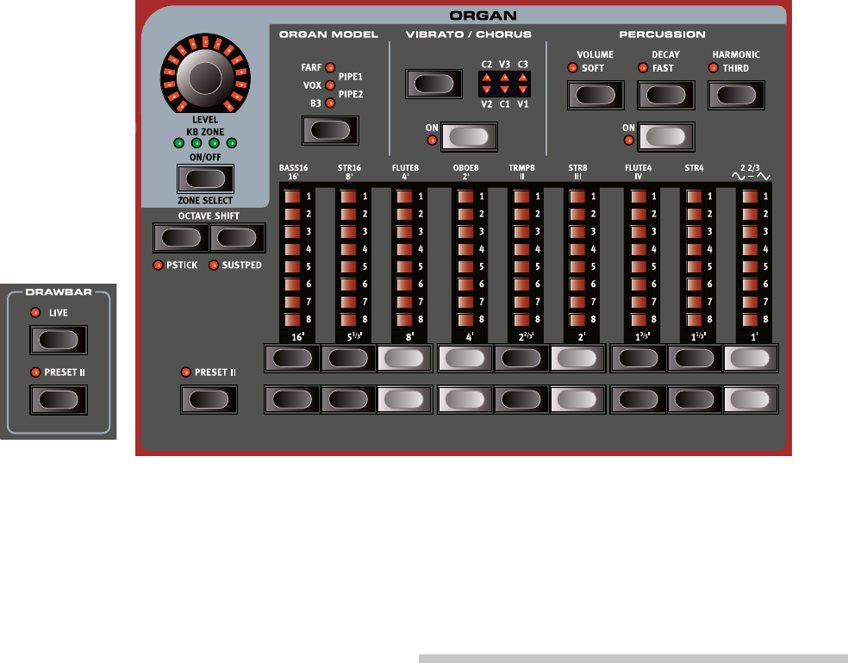Click the Preset II LED in organ panel

pos(186,372)
